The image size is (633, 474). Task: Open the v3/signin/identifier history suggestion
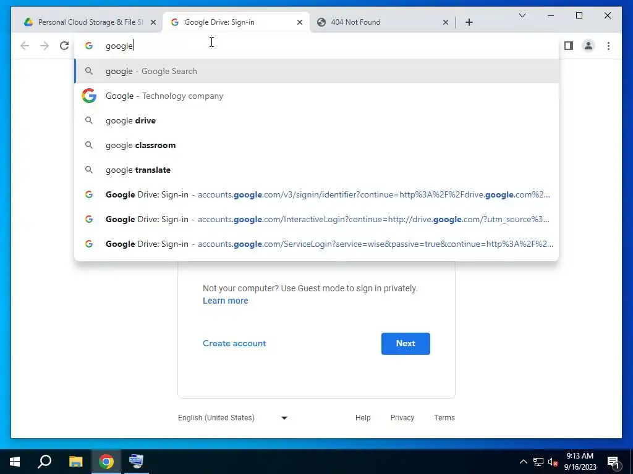tap(317, 194)
